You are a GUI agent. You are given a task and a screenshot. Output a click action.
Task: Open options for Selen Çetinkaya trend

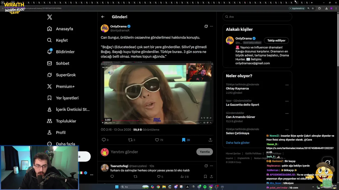[x=287, y=130]
